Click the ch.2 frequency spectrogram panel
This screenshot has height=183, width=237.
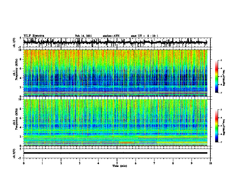115,123
